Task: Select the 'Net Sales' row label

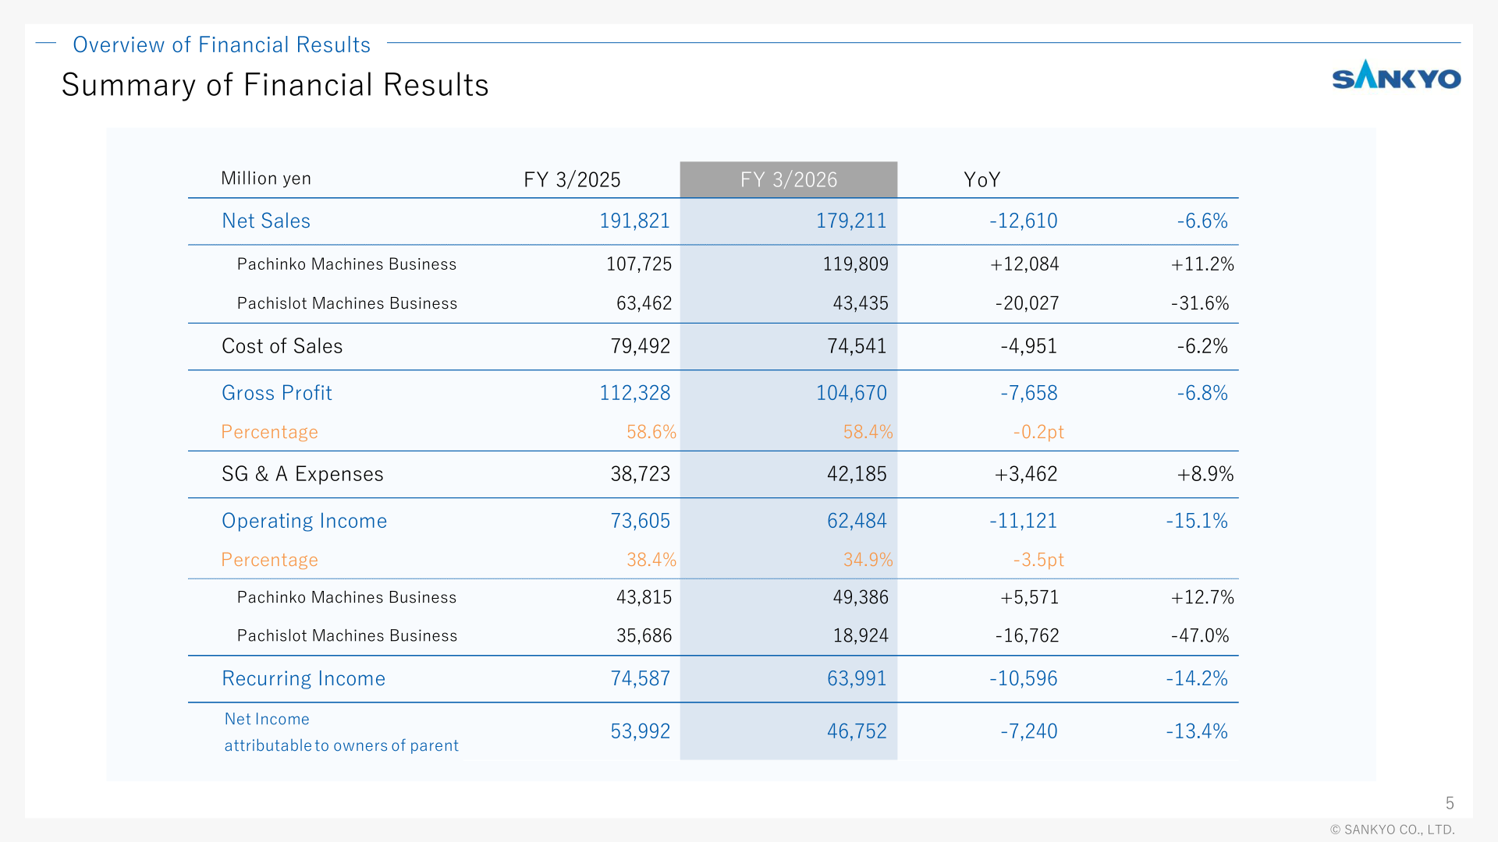Action: click(266, 221)
